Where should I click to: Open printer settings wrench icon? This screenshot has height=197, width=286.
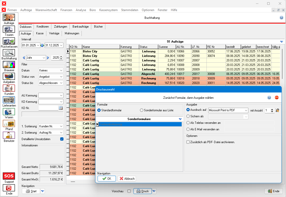277,110
